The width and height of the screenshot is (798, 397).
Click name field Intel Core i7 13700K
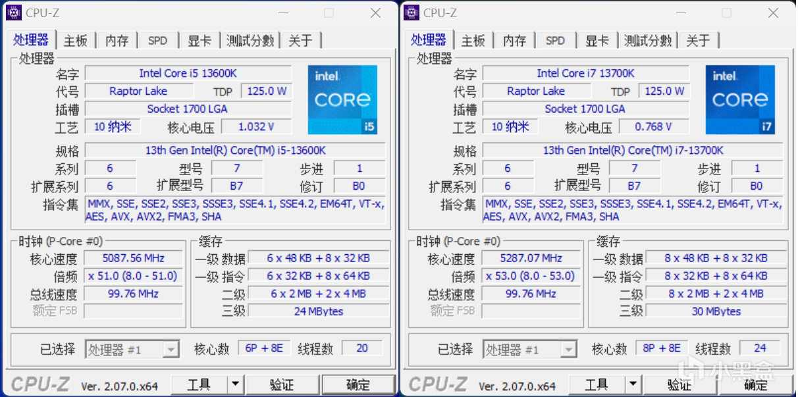(x=586, y=73)
